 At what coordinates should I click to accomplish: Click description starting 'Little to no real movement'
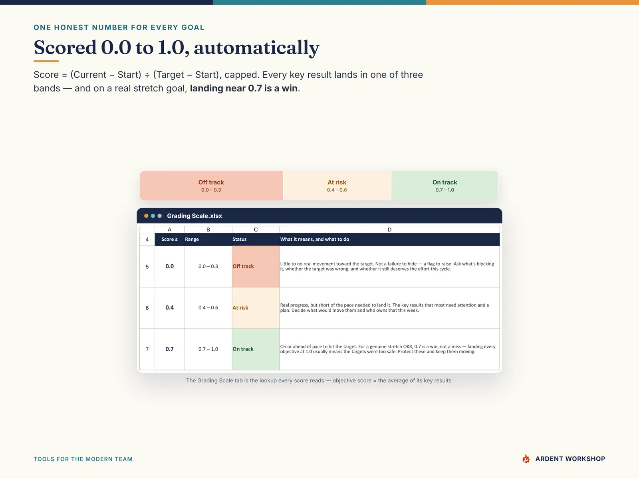(x=389, y=267)
